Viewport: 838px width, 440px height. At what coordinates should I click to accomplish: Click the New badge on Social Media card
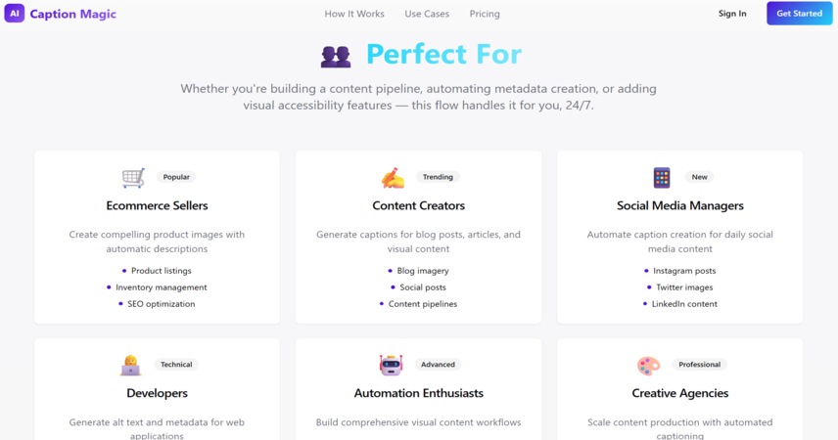[x=700, y=177]
